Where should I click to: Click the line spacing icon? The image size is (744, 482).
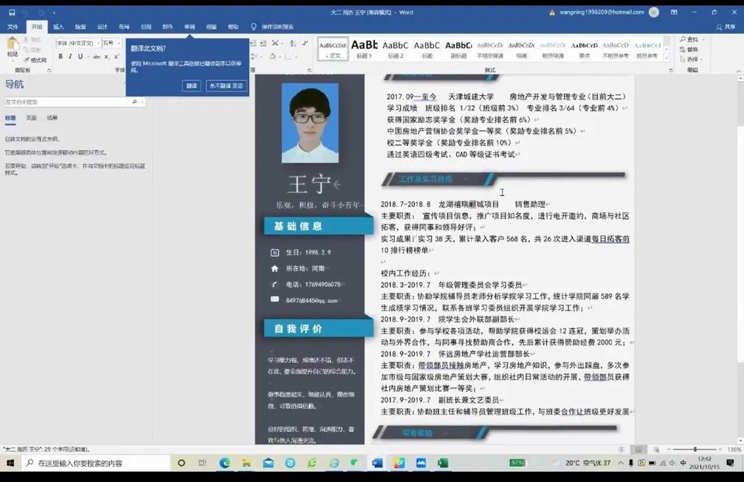pos(254,57)
